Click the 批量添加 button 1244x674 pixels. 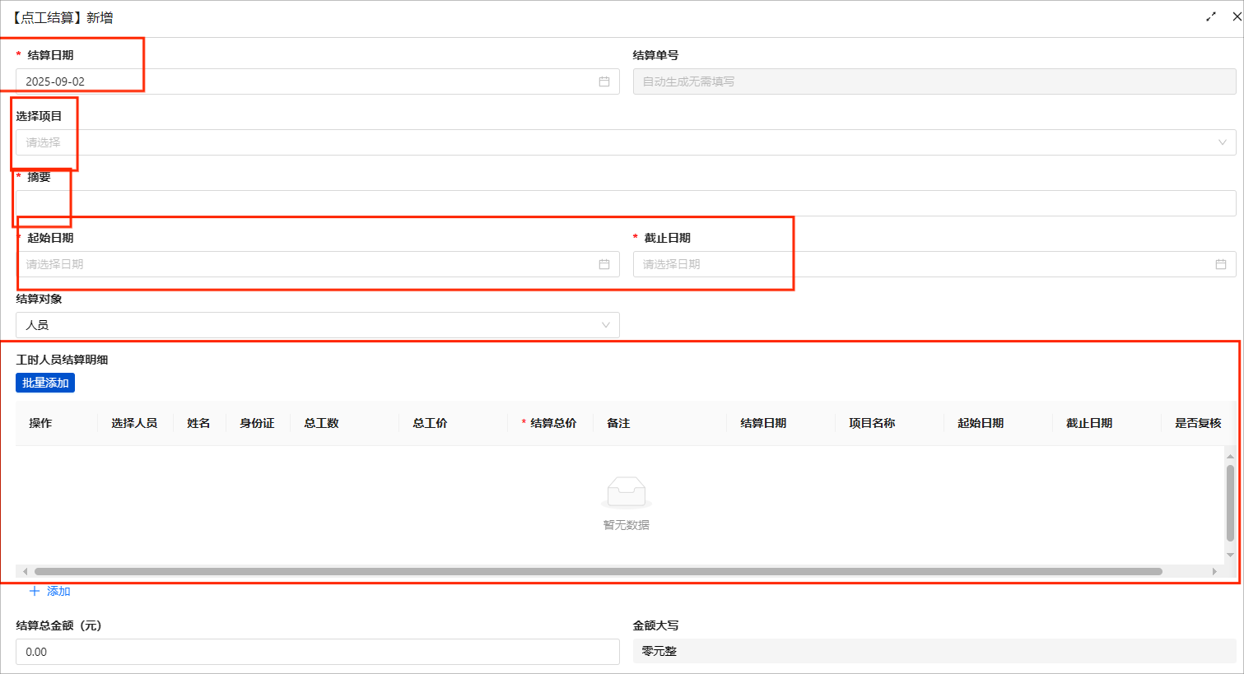[45, 383]
